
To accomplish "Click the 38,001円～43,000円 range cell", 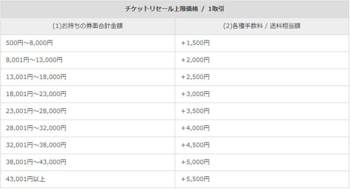I will (x=36, y=162).
